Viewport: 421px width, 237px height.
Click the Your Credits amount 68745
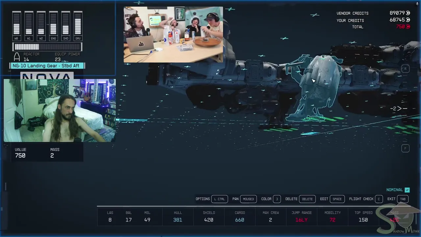click(397, 20)
